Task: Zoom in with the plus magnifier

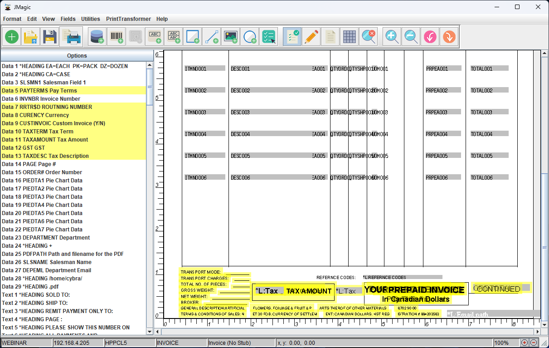Action: pos(392,37)
